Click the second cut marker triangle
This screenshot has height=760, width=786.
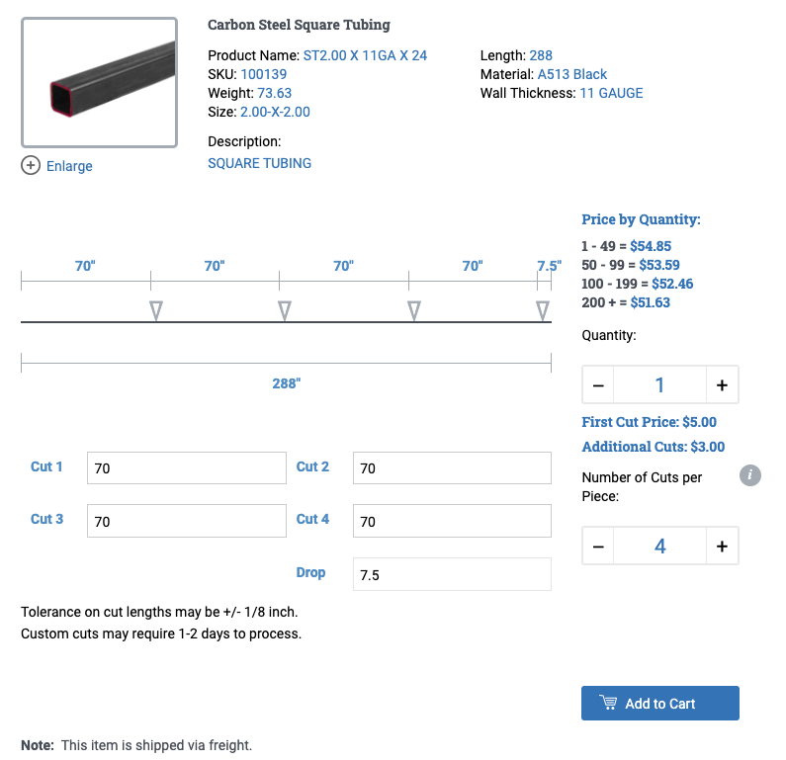pos(285,310)
